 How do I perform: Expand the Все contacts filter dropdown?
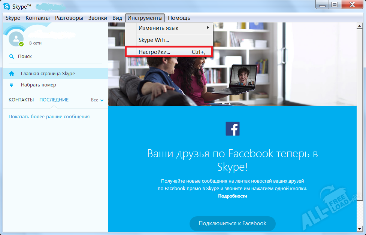[x=97, y=100]
